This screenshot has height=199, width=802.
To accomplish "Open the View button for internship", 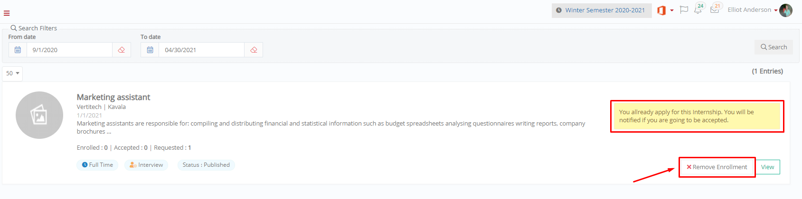I will point(767,167).
